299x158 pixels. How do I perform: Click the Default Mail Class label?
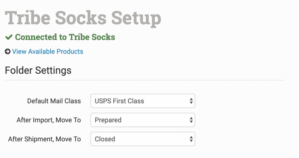pyautogui.click(x=54, y=101)
